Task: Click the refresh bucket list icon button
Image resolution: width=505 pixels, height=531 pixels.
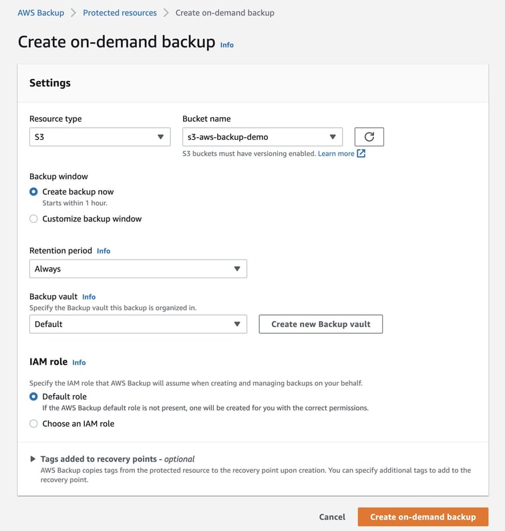Action: click(x=369, y=137)
